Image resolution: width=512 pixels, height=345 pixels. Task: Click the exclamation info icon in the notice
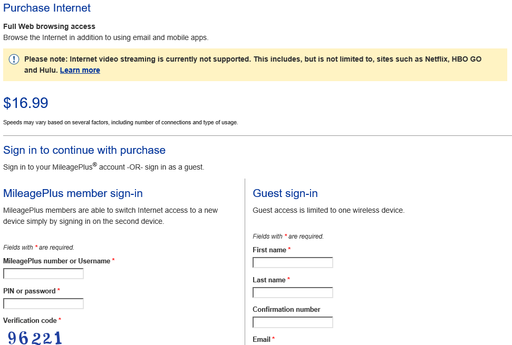14,60
